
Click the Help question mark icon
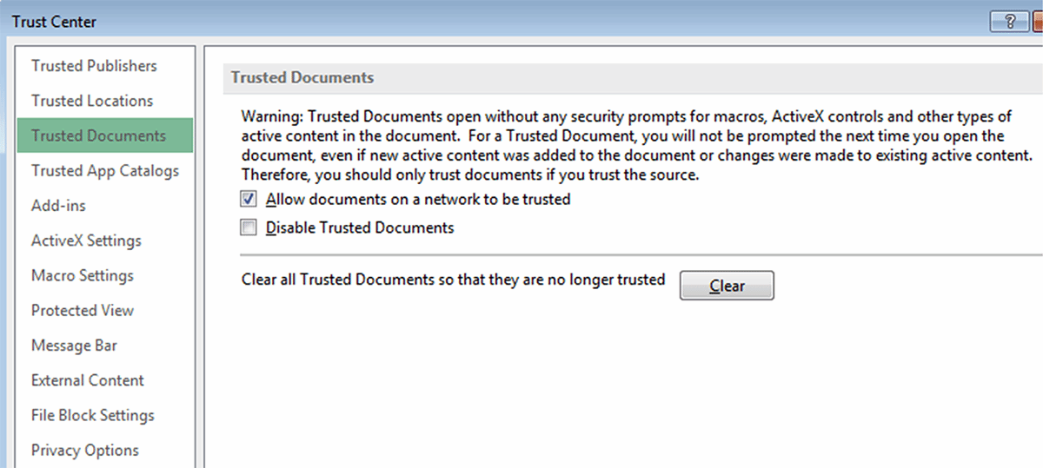click(1010, 22)
